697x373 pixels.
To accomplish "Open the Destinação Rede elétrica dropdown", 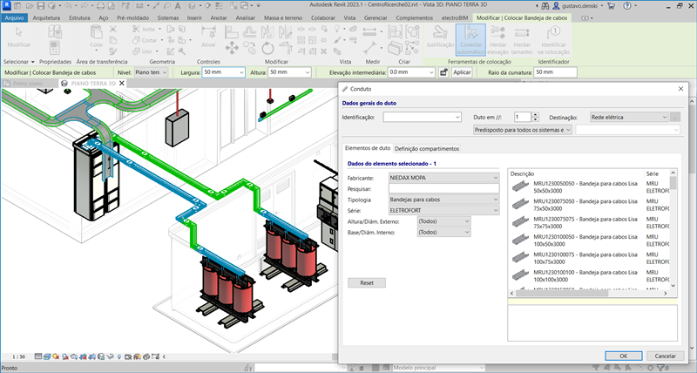I will [x=629, y=116].
